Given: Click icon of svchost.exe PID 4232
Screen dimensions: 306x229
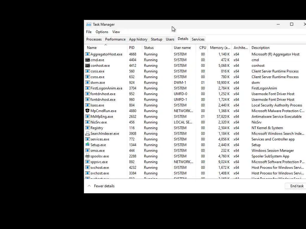Looking at the screenshot, I should (88, 167).
